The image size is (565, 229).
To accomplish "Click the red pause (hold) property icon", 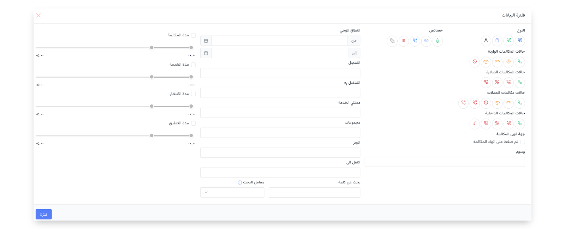I will click(404, 41).
